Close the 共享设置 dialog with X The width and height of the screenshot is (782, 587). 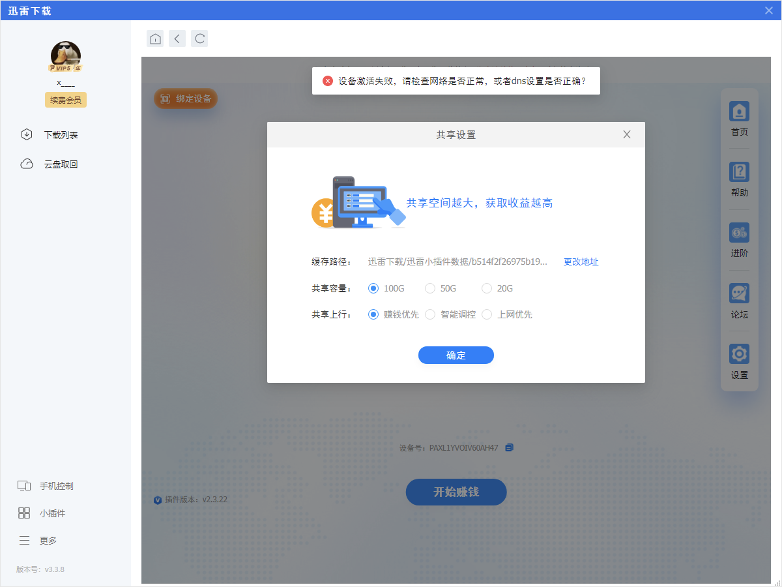[627, 134]
